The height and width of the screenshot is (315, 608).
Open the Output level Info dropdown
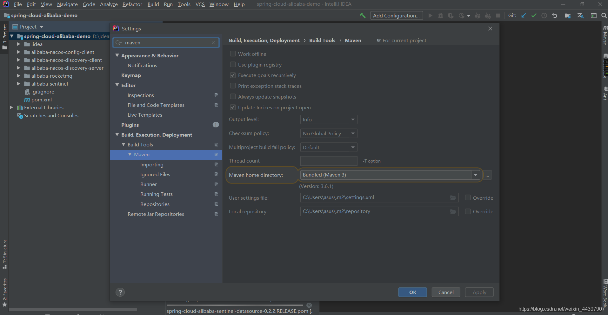329,119
